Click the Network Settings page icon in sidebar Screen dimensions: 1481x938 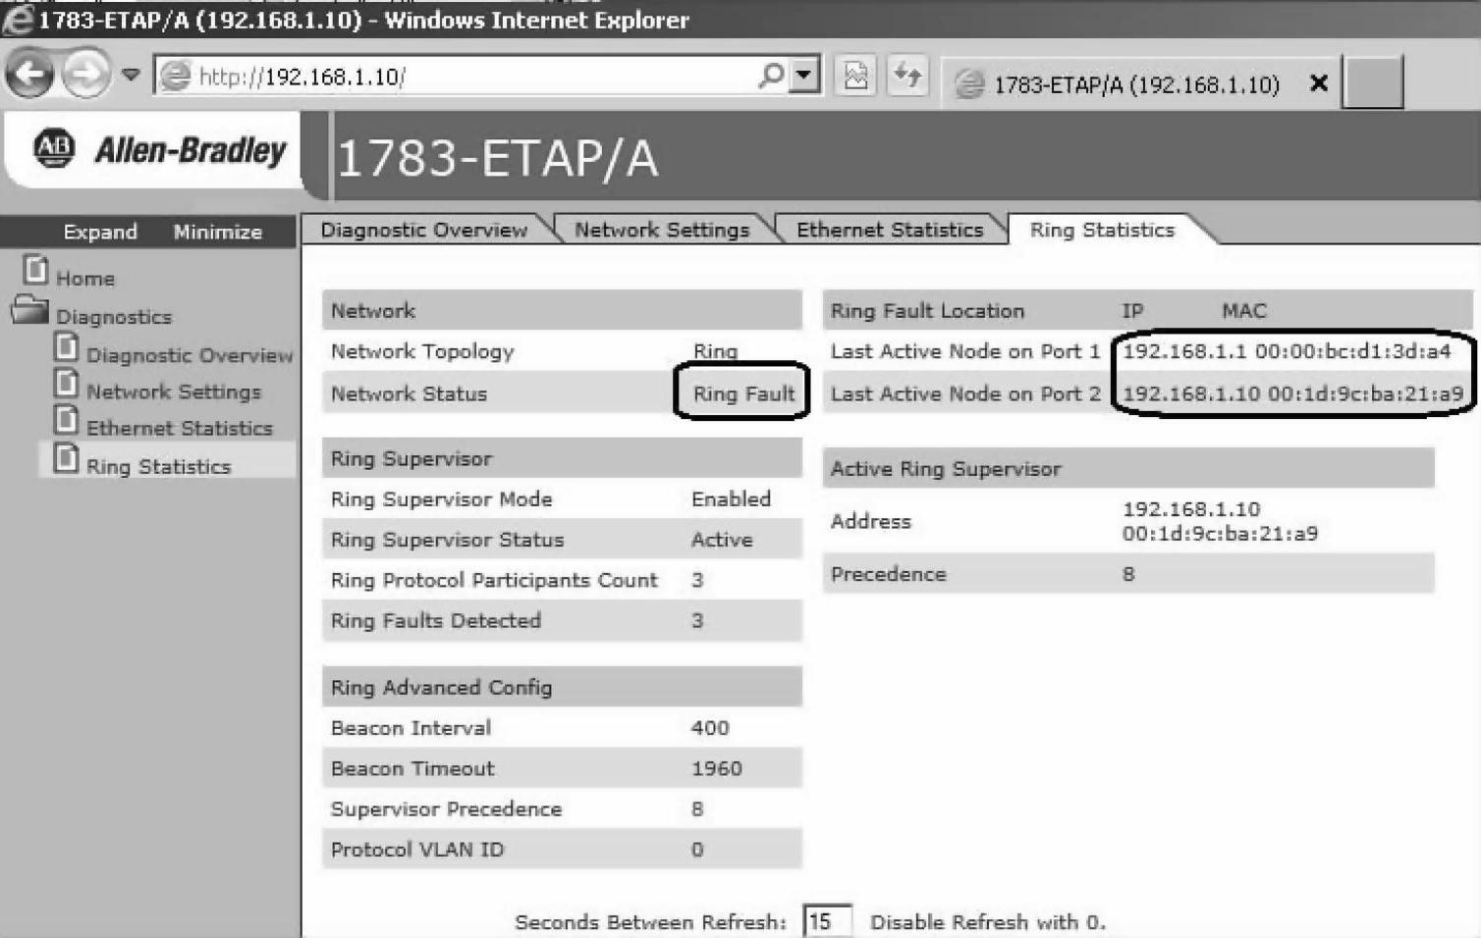click(x=67, y=383)
